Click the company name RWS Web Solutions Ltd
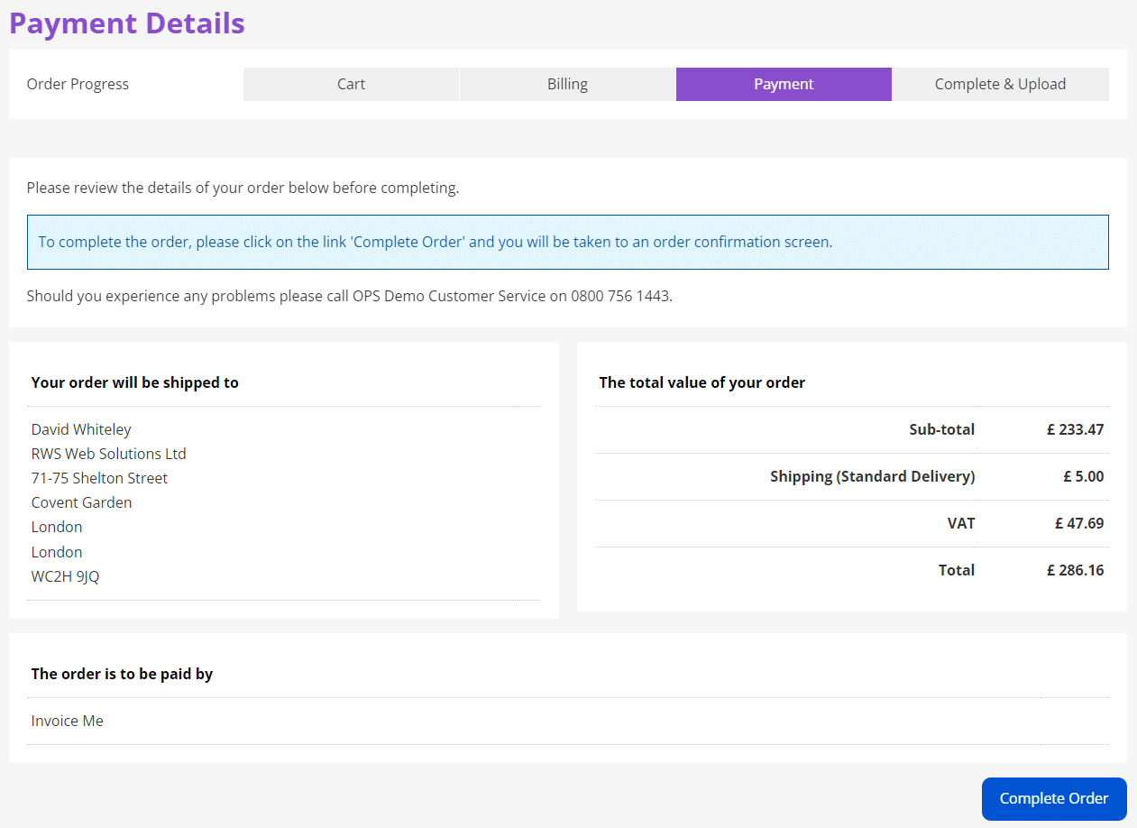 pyautogui.click(x=108, y=454)
